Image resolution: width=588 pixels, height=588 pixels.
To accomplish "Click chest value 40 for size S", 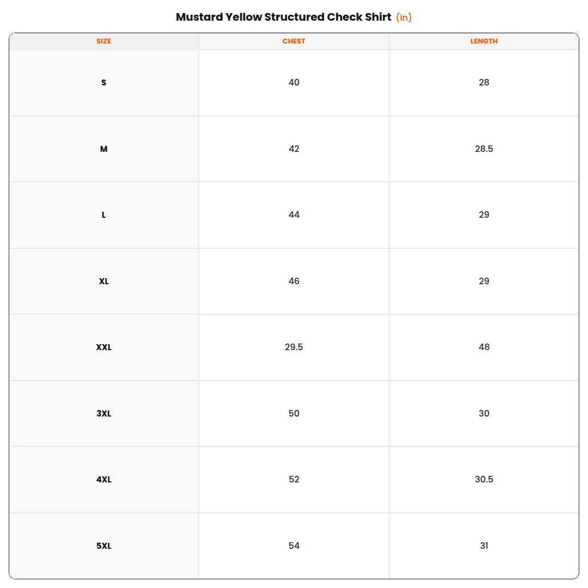I will pos(293,83).
